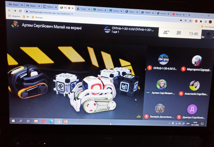Open Windows taskbar search
The width and height of the screenshot is (214, 147).
(x=21, y=121)
